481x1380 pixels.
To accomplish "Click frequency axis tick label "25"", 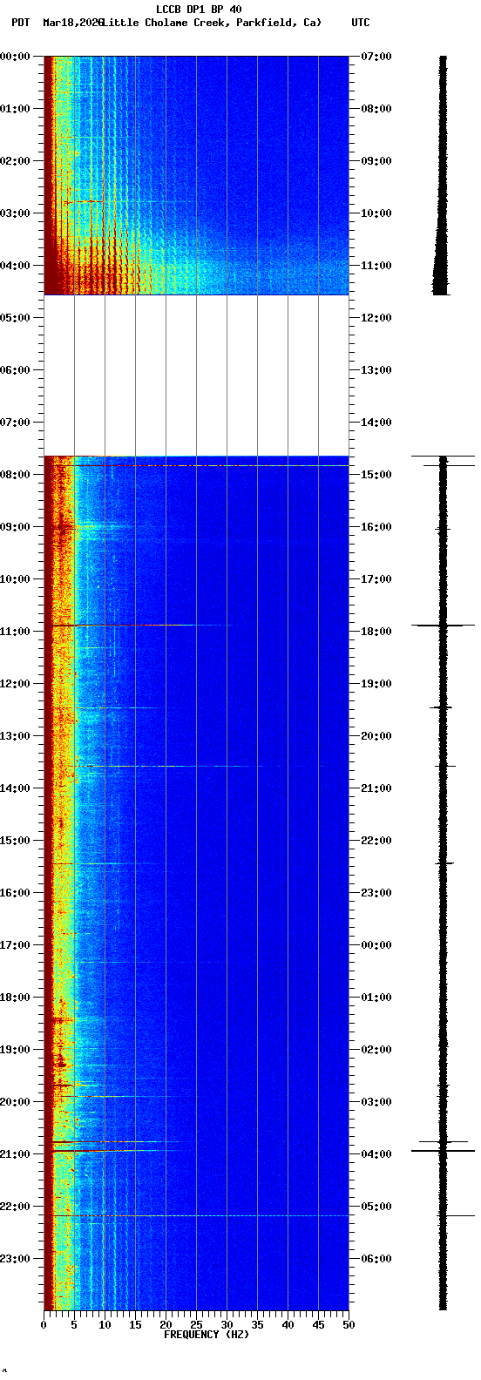I will (196, 1325).
